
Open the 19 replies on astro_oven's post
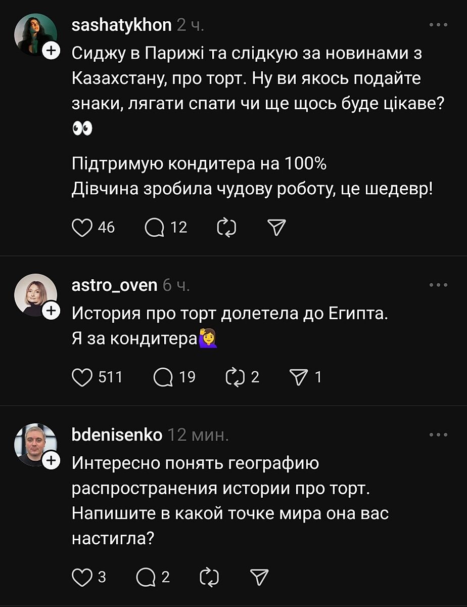(x=163, y=377)
